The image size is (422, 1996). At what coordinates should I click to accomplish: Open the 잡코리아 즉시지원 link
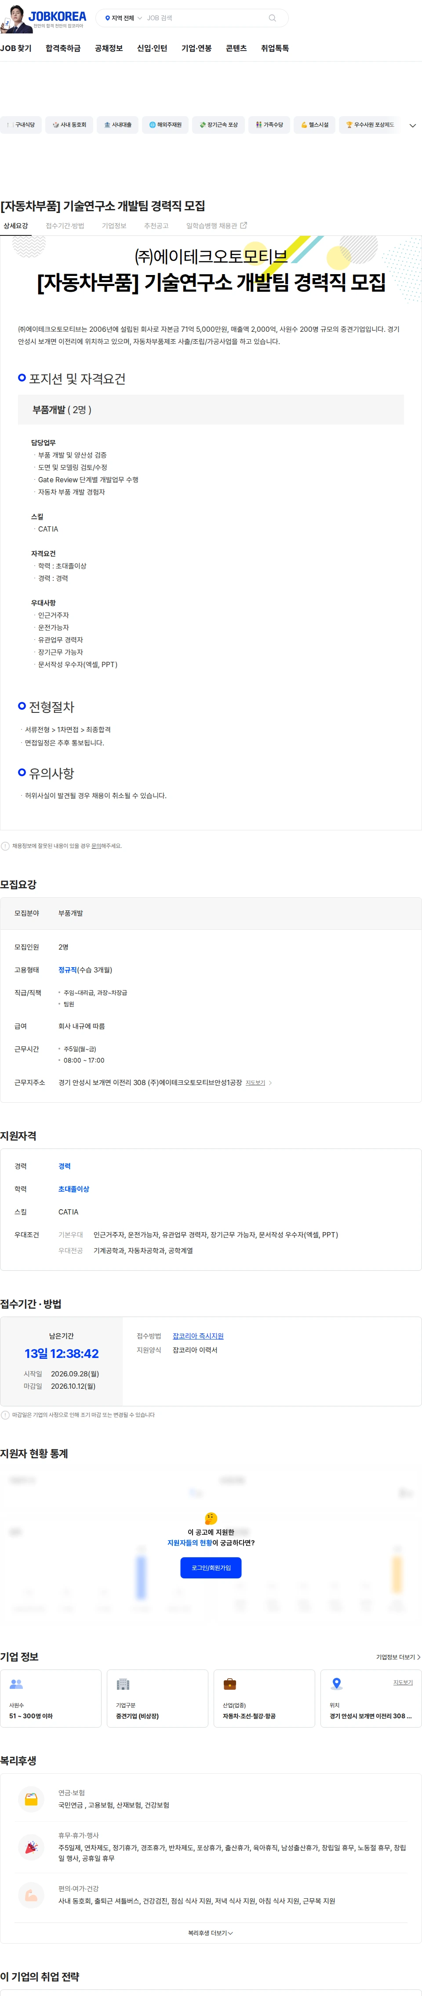point(198,1336)
